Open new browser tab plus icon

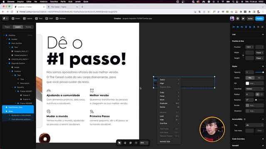[82, 7]
